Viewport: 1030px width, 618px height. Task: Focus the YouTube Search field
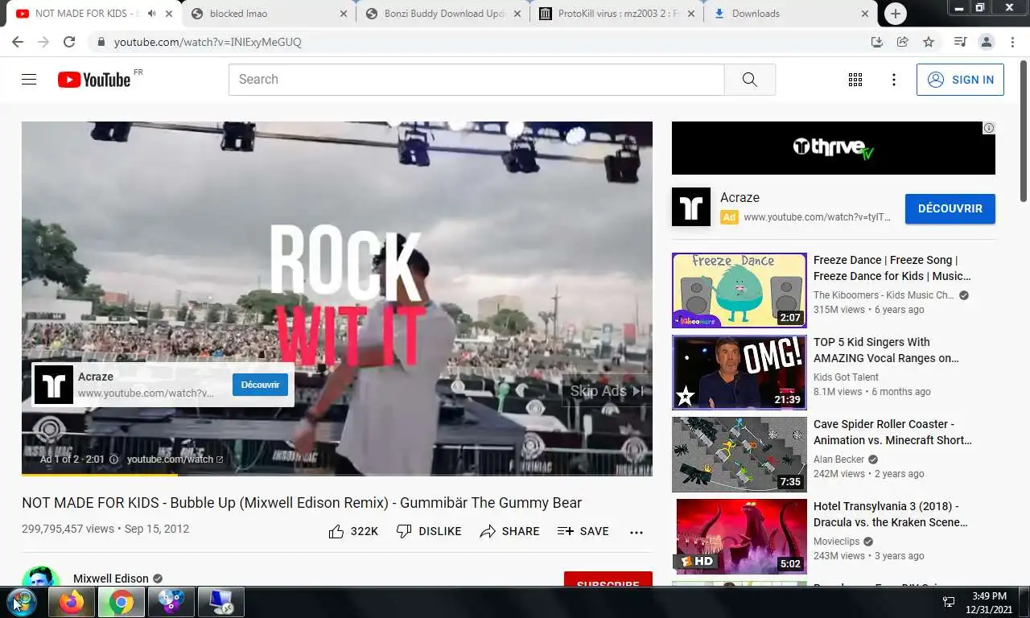coord(476,80)
